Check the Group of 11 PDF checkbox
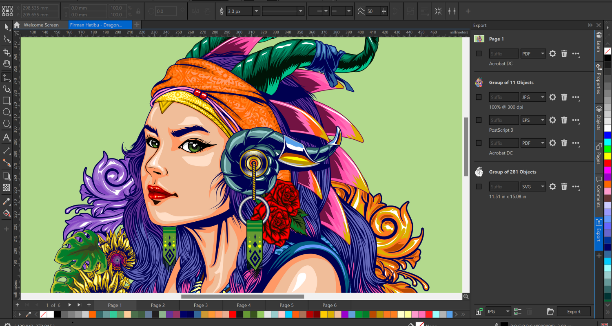The image size is (612, 326). coord(479,143)
